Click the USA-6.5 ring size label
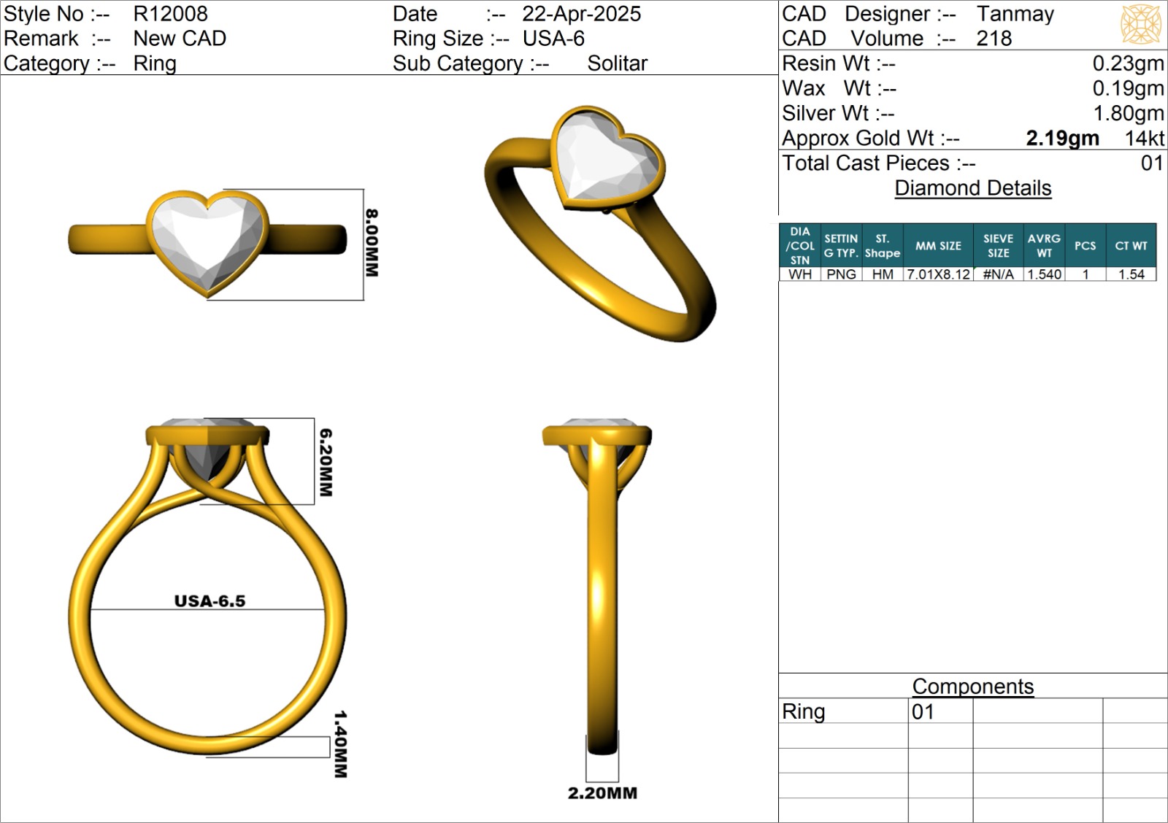Image resolution: width=1168 pixels, height=823 pixels. click(210, 601)
